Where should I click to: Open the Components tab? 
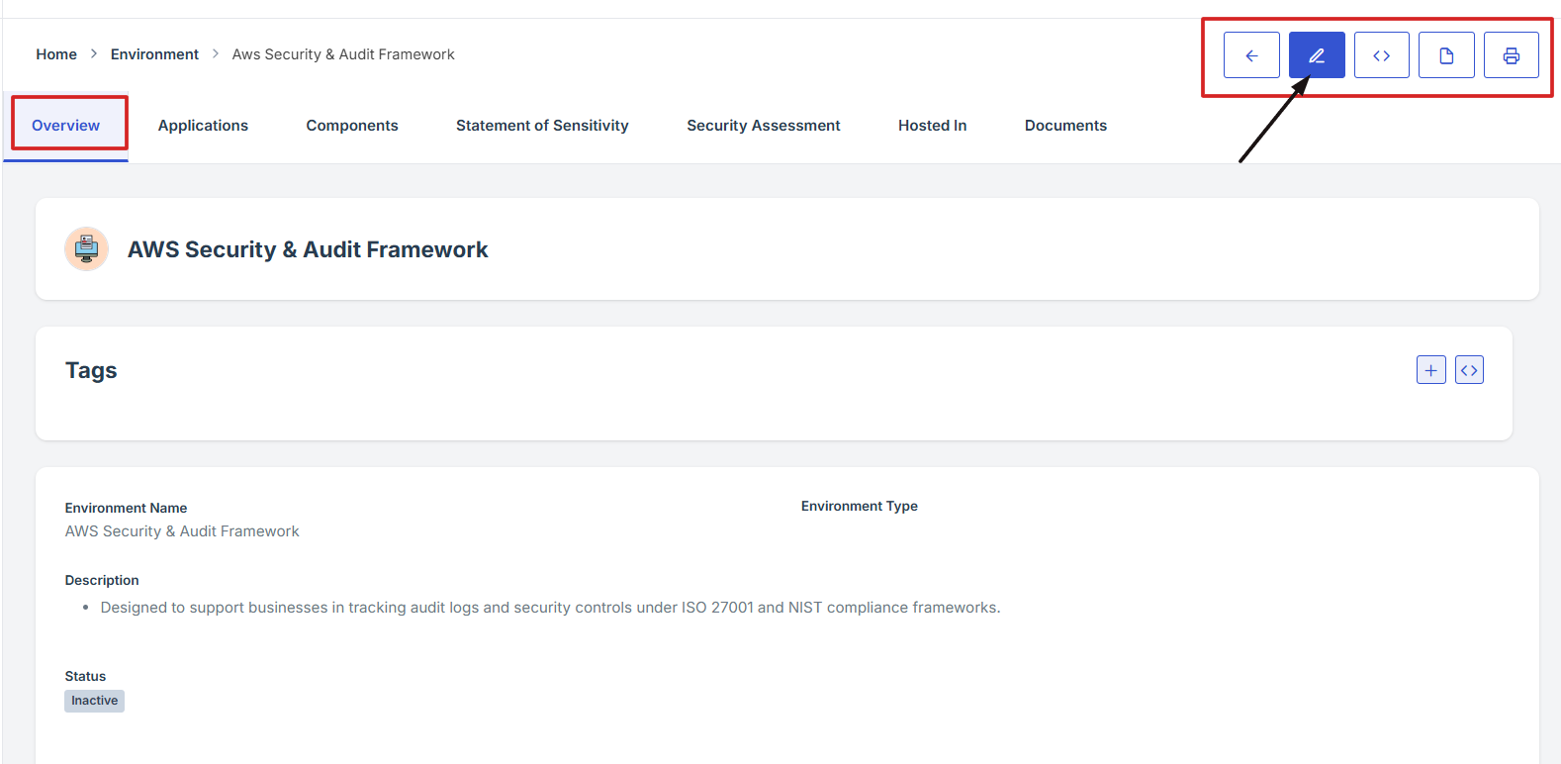tap(352, 126)
